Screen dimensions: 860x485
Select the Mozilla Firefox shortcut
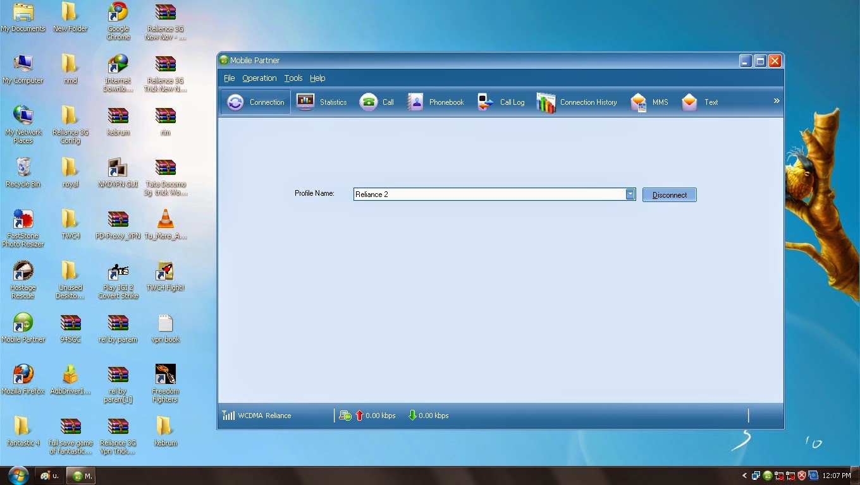point(23,380)
